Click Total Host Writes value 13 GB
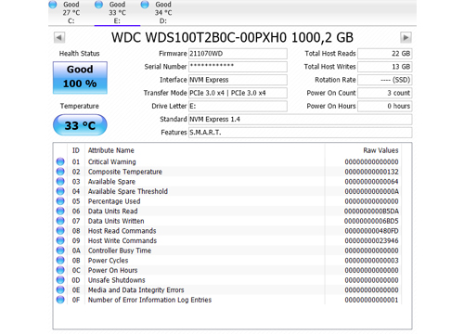The image size is (464, 334). click(385, 67)
